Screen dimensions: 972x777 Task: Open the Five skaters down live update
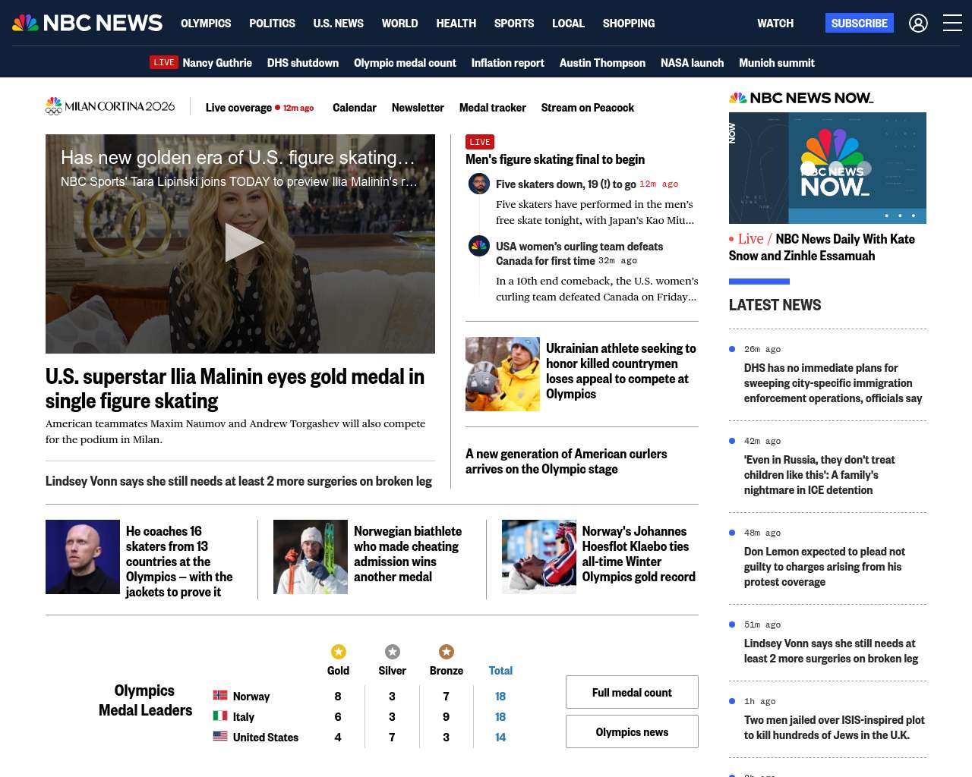coord(566,184)
